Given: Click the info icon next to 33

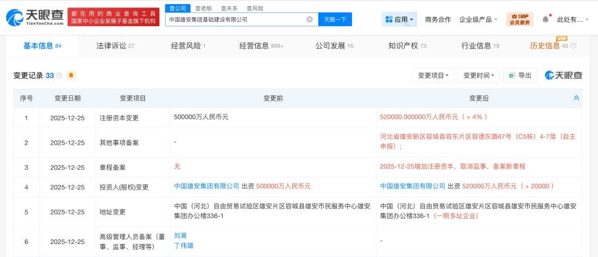Looking at the screenshot, I should [59, 75].
